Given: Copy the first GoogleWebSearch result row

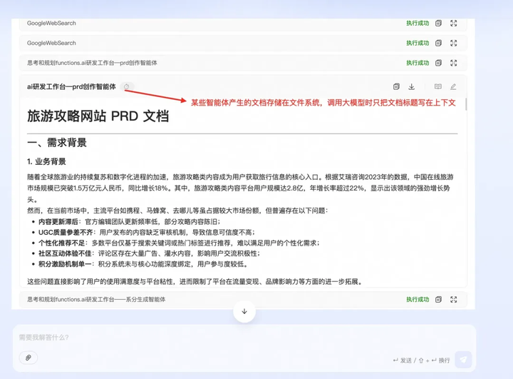Looking at the screenshot, I should [438, 24].
